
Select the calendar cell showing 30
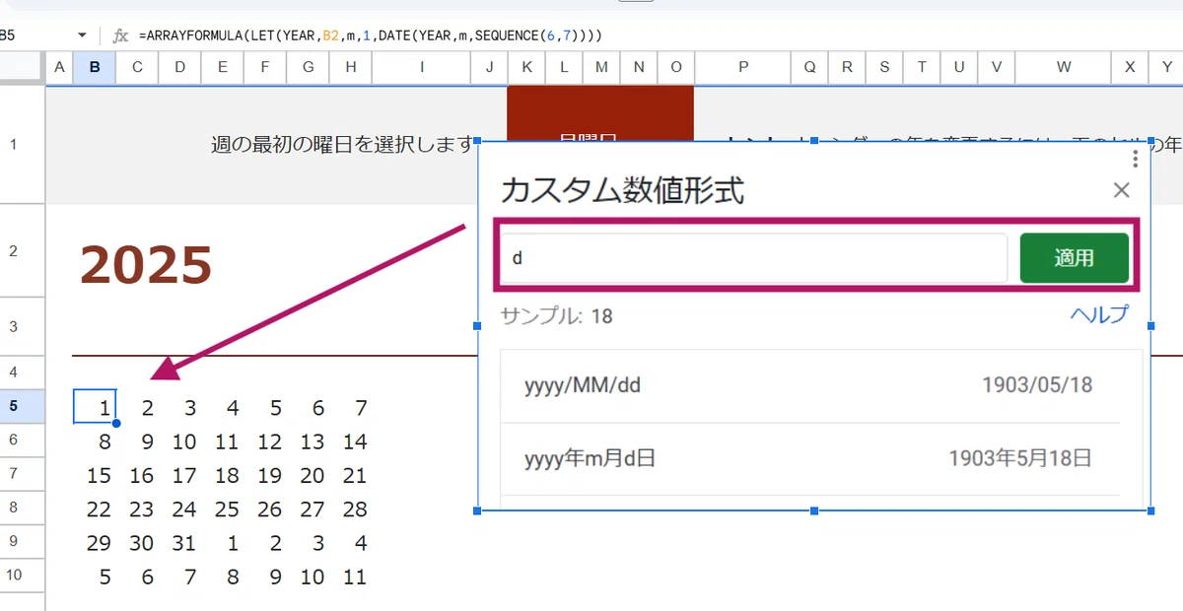pyautogui.click(x=138, y=542)
